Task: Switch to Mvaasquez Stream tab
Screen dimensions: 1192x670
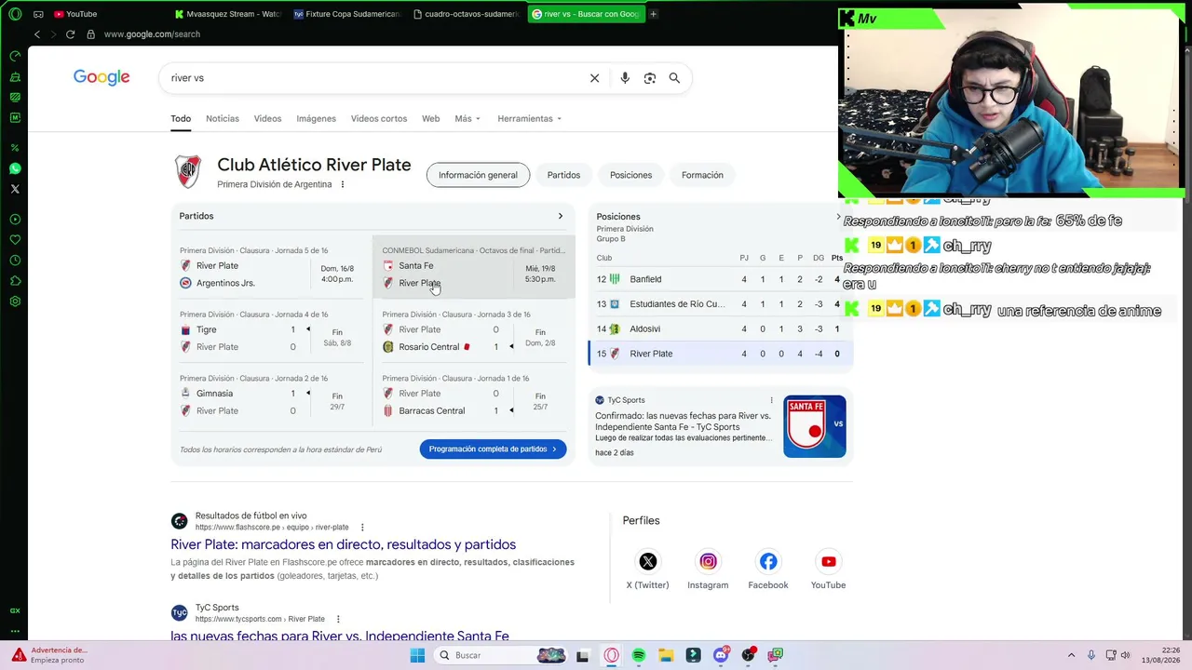Action: pyautogui.click(x=228, y=14)
